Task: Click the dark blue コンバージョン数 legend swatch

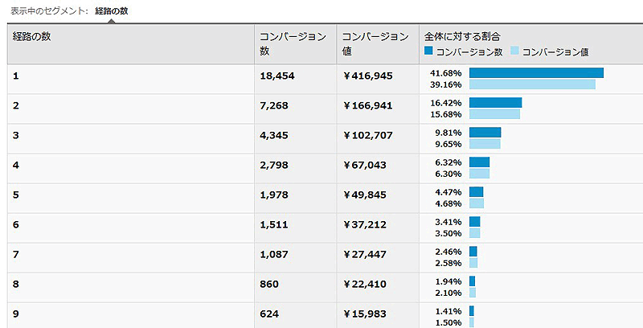Action: 429,51
